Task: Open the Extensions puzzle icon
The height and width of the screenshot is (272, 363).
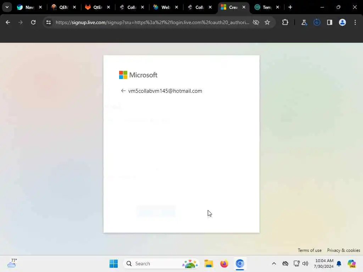Action: [285, 22]
